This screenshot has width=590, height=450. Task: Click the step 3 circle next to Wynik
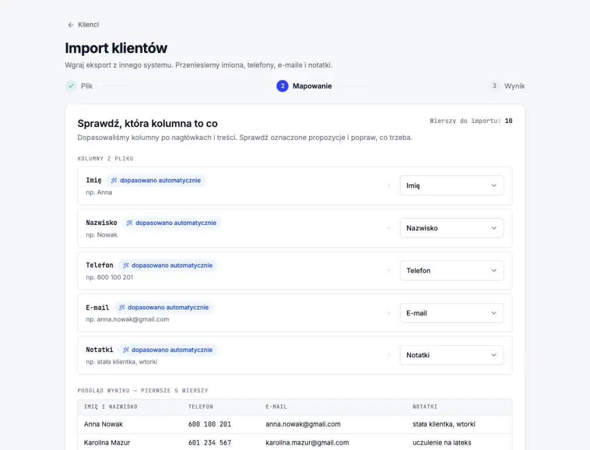(x=494, y=86)
